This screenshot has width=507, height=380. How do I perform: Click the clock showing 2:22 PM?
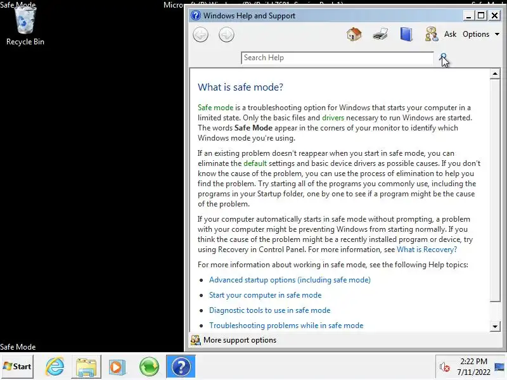click(473, 367)
